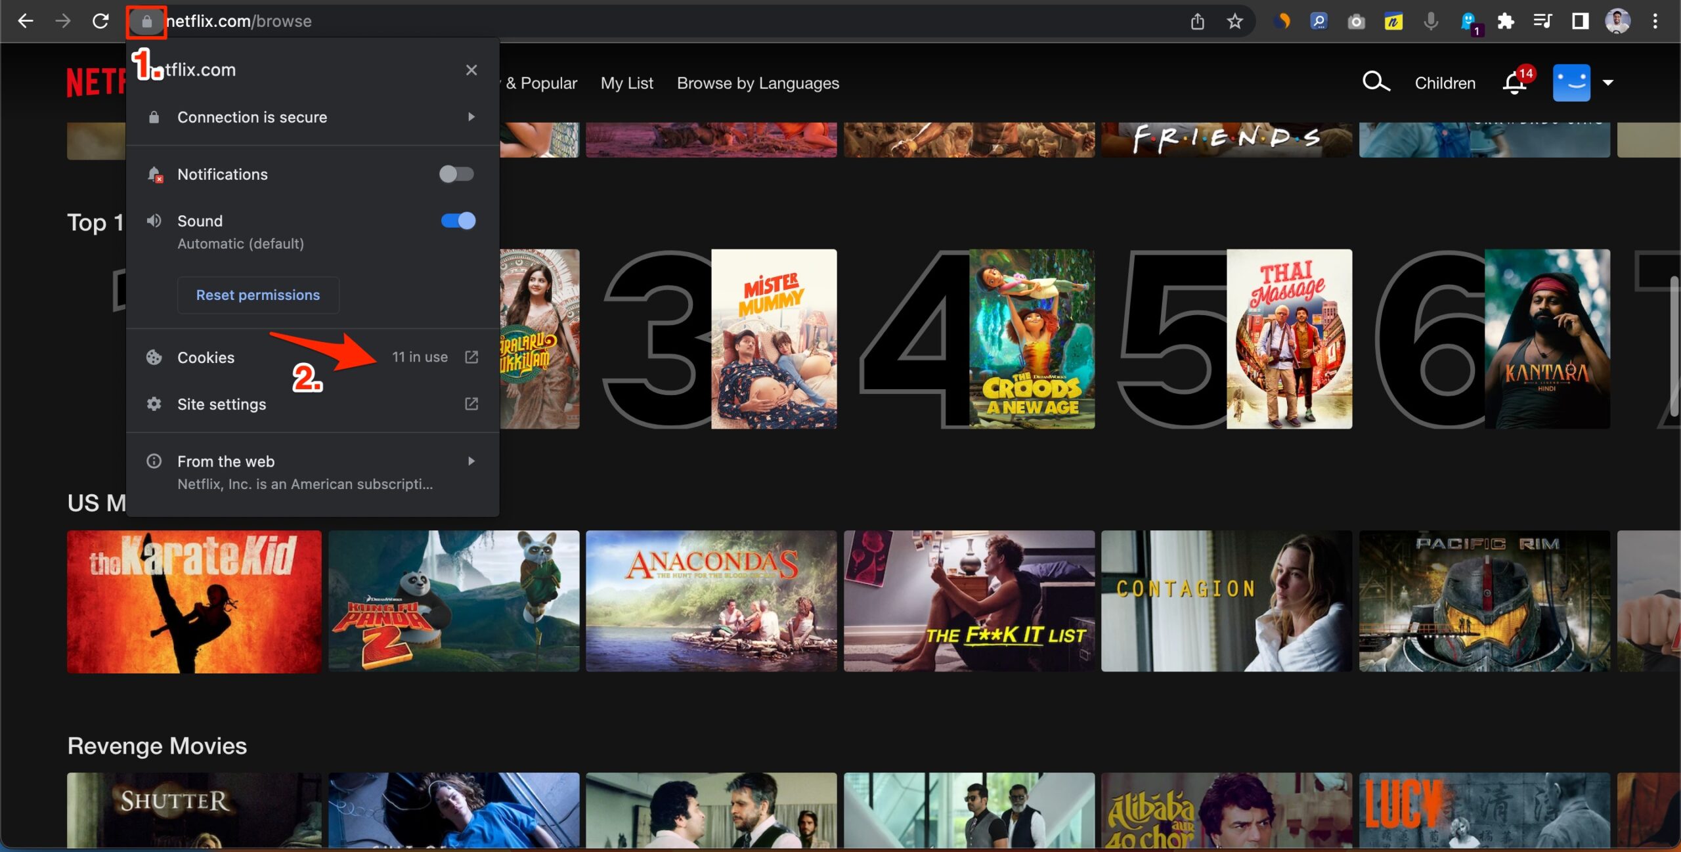Click the microphone extension icon
This screenshot has width=1681, height=852.
tap(1431, 22)
